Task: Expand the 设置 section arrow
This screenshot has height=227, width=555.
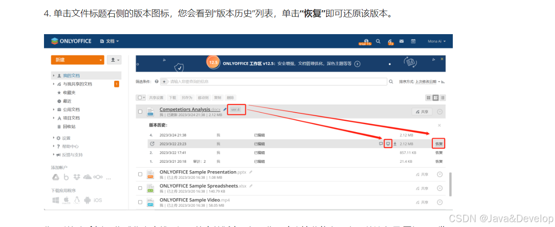Action: (x=54, y=138)
